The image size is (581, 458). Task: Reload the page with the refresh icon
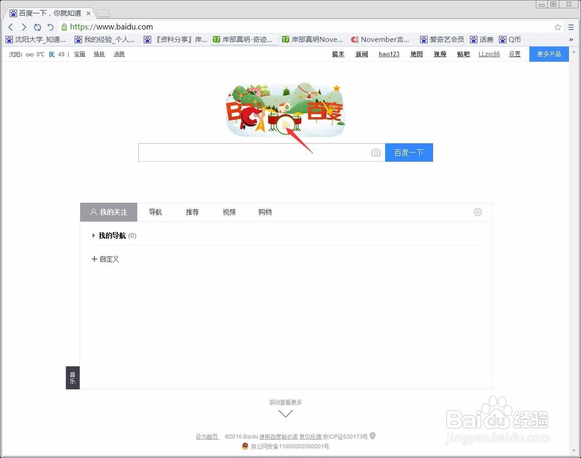(37, 27)
